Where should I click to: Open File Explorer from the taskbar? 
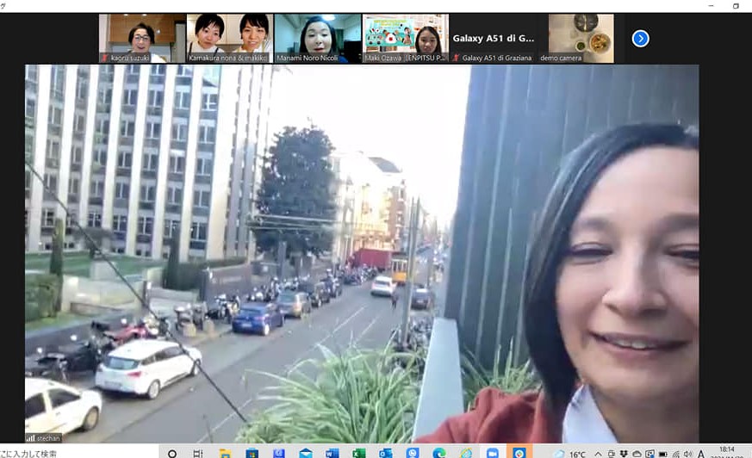tap(225, 453)
